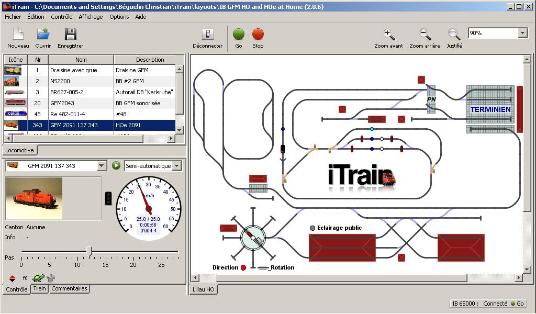536x314 pixels.
Task: Toggle locomotive direction with red arrows icon
Action: (12, 278)
